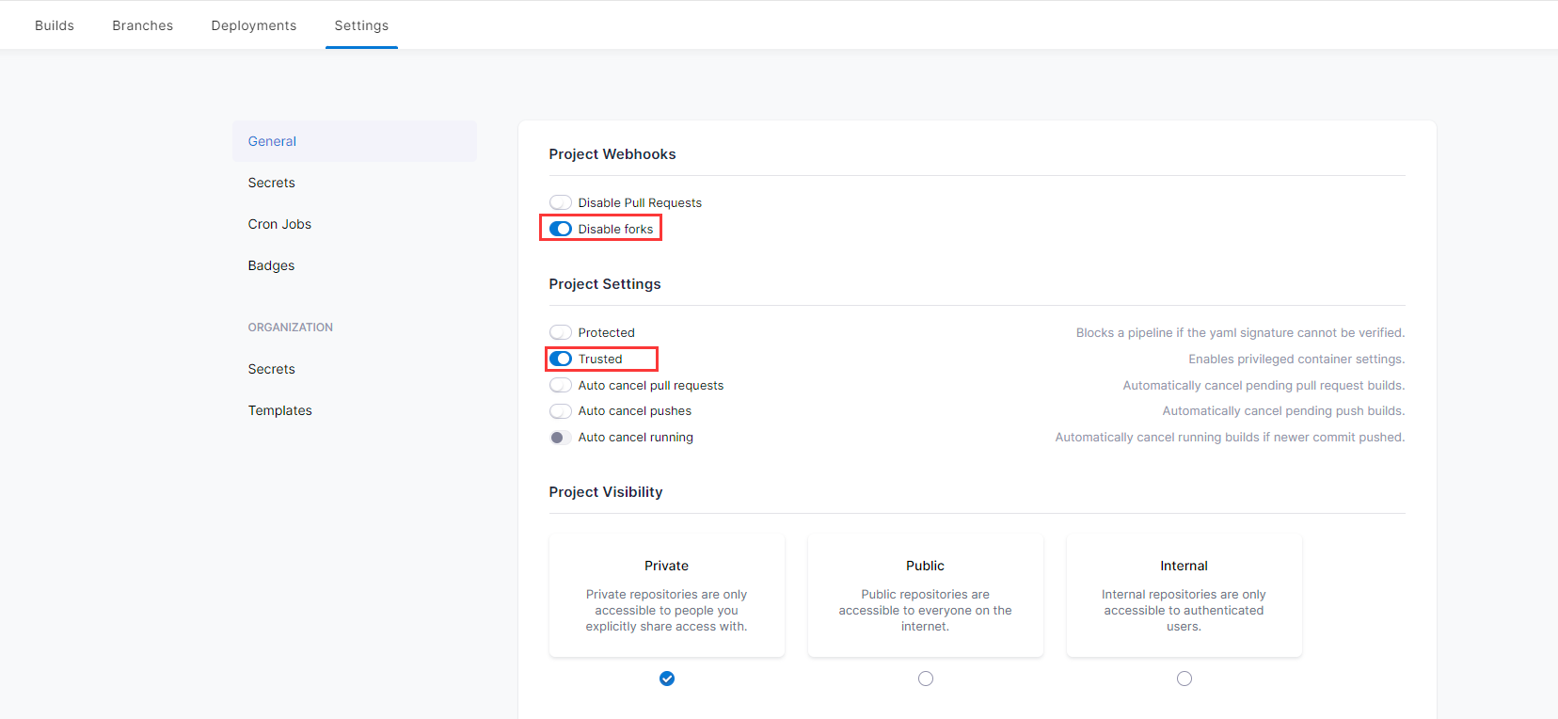Open organization Templates page
The image size is (1558, 719).
(279, 410)
